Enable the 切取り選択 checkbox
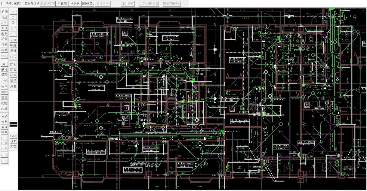The image size is (367, 191). coord(3,4)
